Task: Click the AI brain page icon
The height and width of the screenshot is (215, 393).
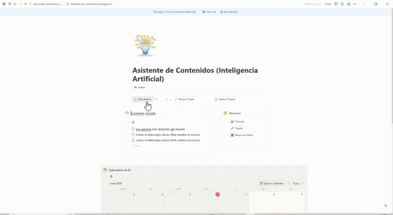Action: click(145, 45)
